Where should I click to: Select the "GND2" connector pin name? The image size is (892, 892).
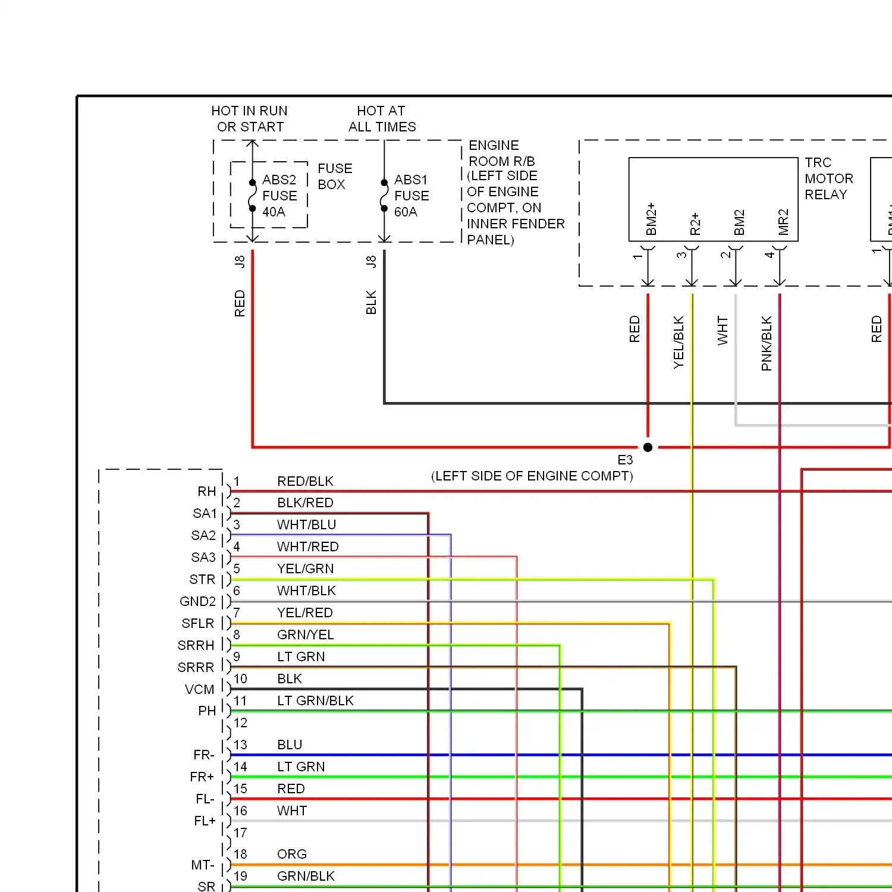point(197,601)
